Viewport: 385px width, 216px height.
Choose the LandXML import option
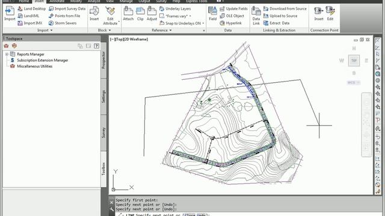click(28, 16)
